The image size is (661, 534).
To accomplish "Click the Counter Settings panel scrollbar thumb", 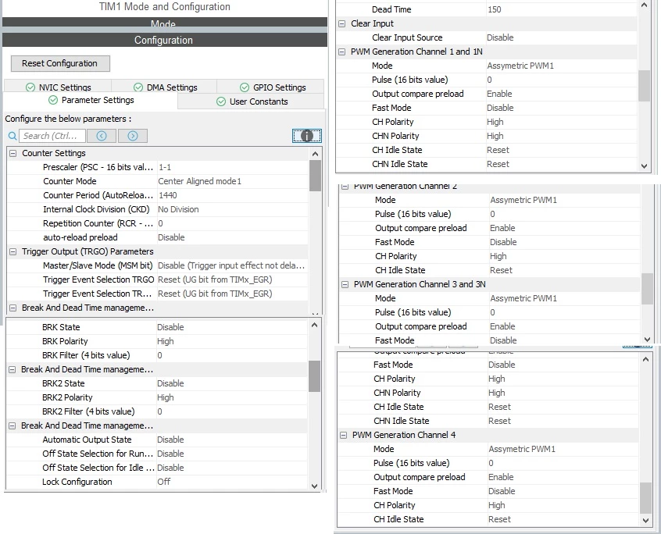I will 315,176.
